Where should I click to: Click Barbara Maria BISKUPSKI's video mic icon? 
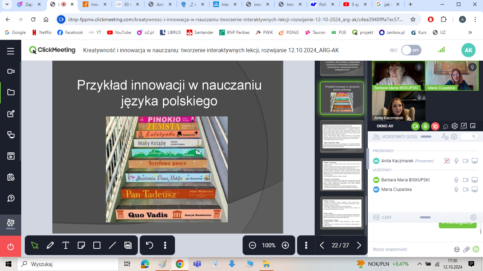(x=419, y=67)
